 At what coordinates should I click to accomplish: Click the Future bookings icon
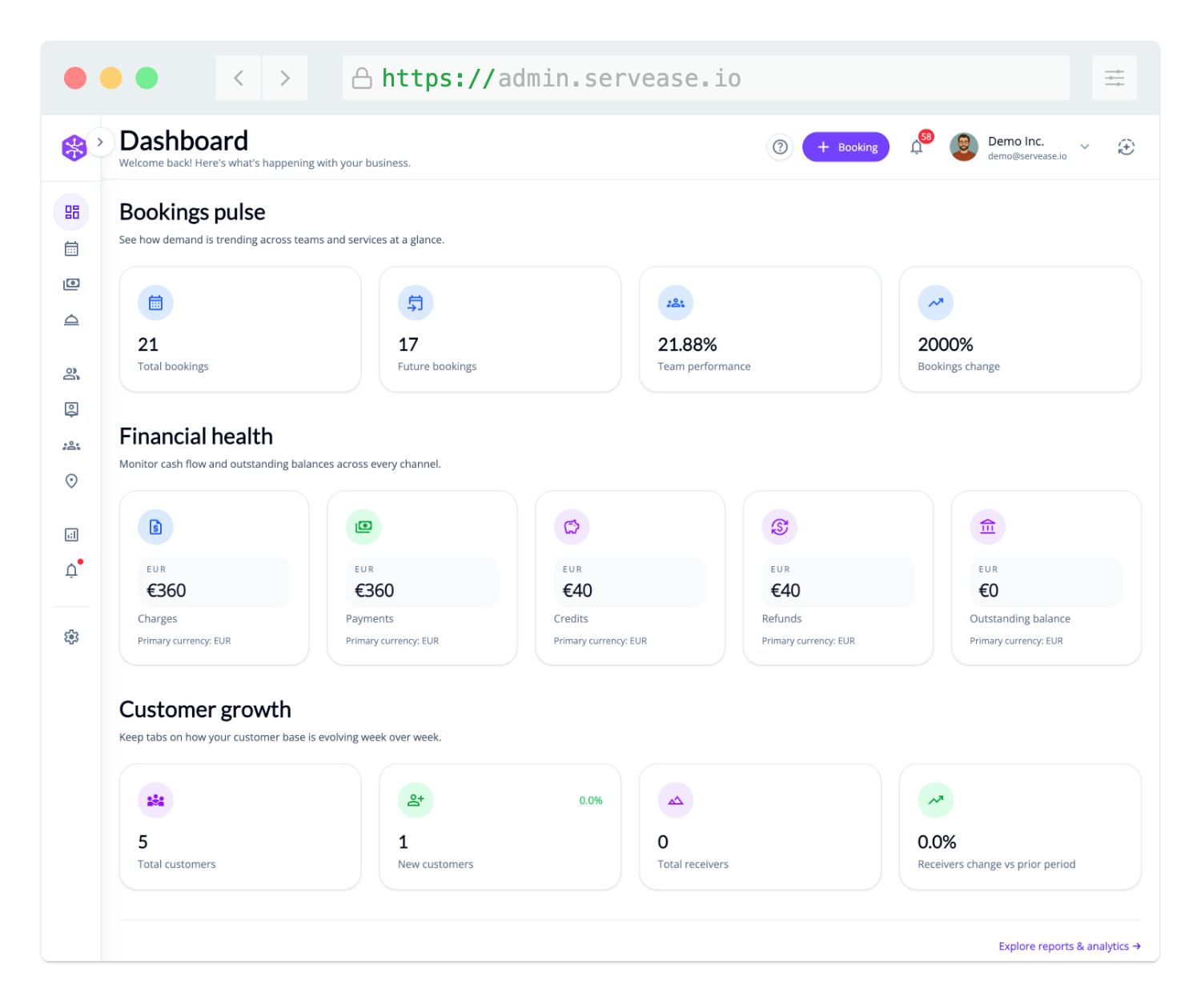pyautogui.click(x=416, y=303)
